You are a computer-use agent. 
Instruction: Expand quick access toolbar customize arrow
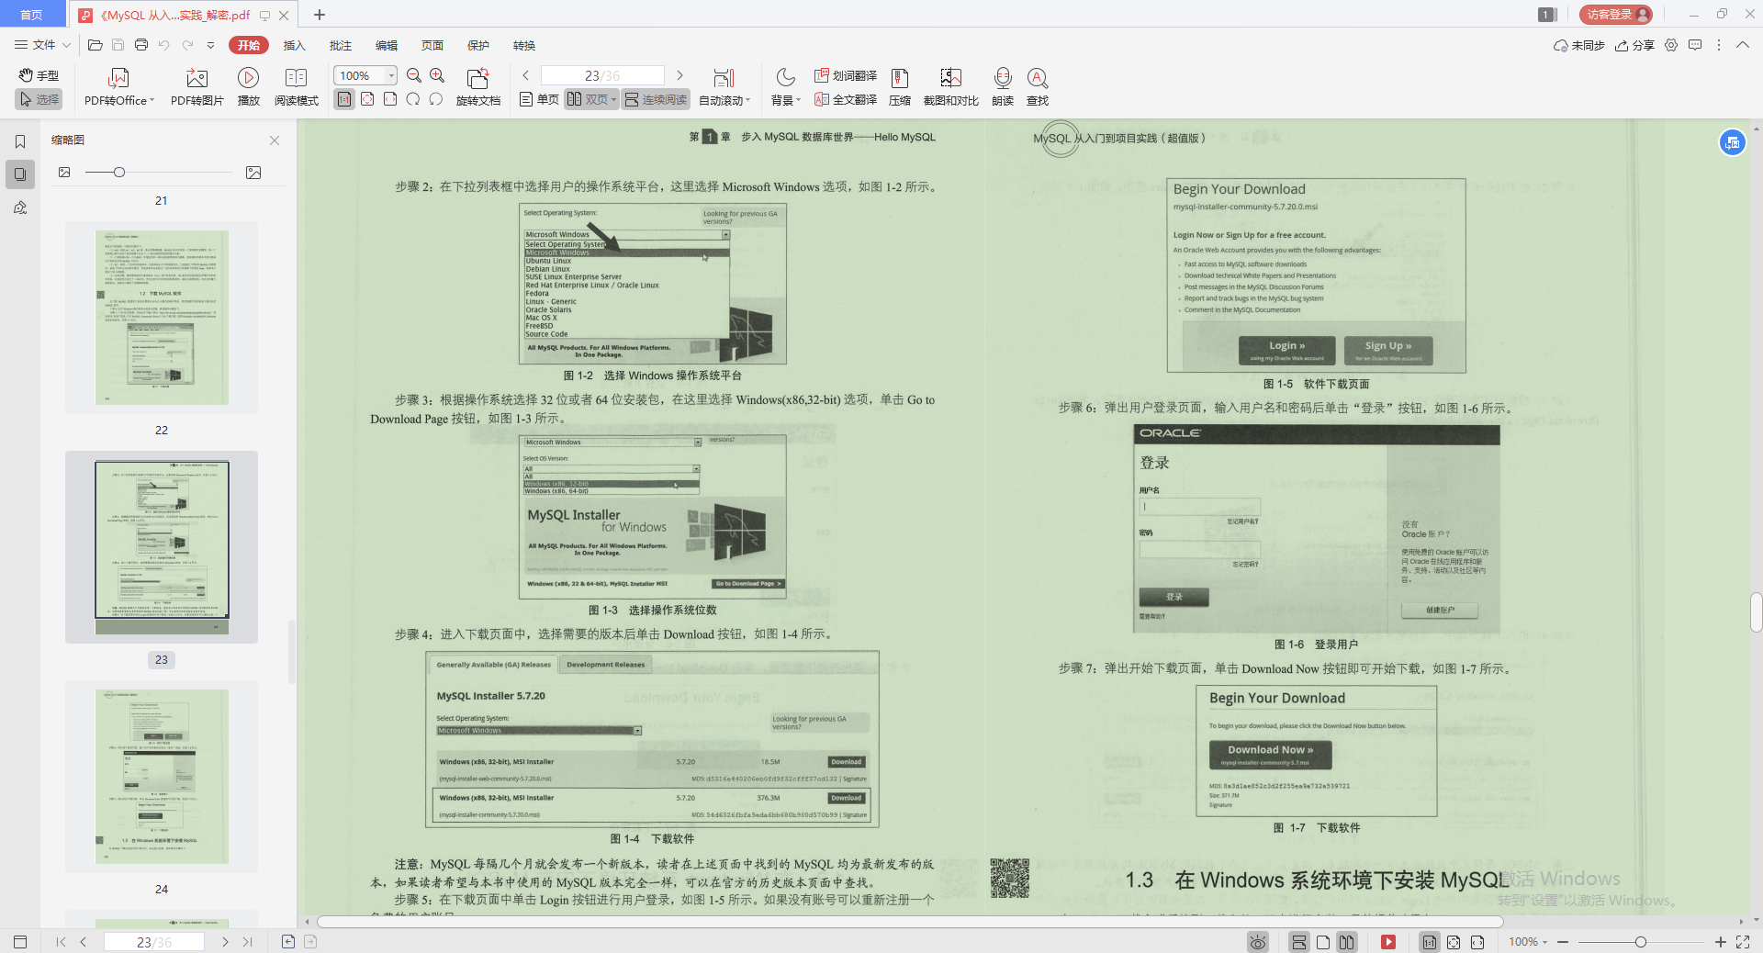pyautogui.click(x=210, y=44)
